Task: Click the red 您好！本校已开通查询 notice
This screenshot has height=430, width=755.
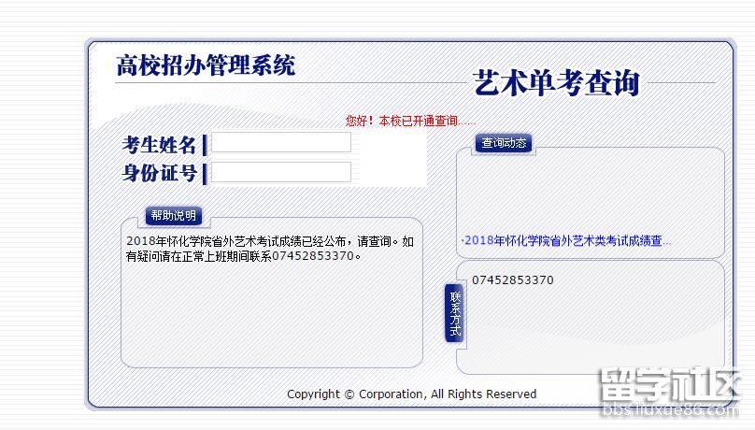Action: pos(410,121)
